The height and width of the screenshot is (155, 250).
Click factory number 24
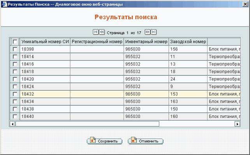(188, 79)
